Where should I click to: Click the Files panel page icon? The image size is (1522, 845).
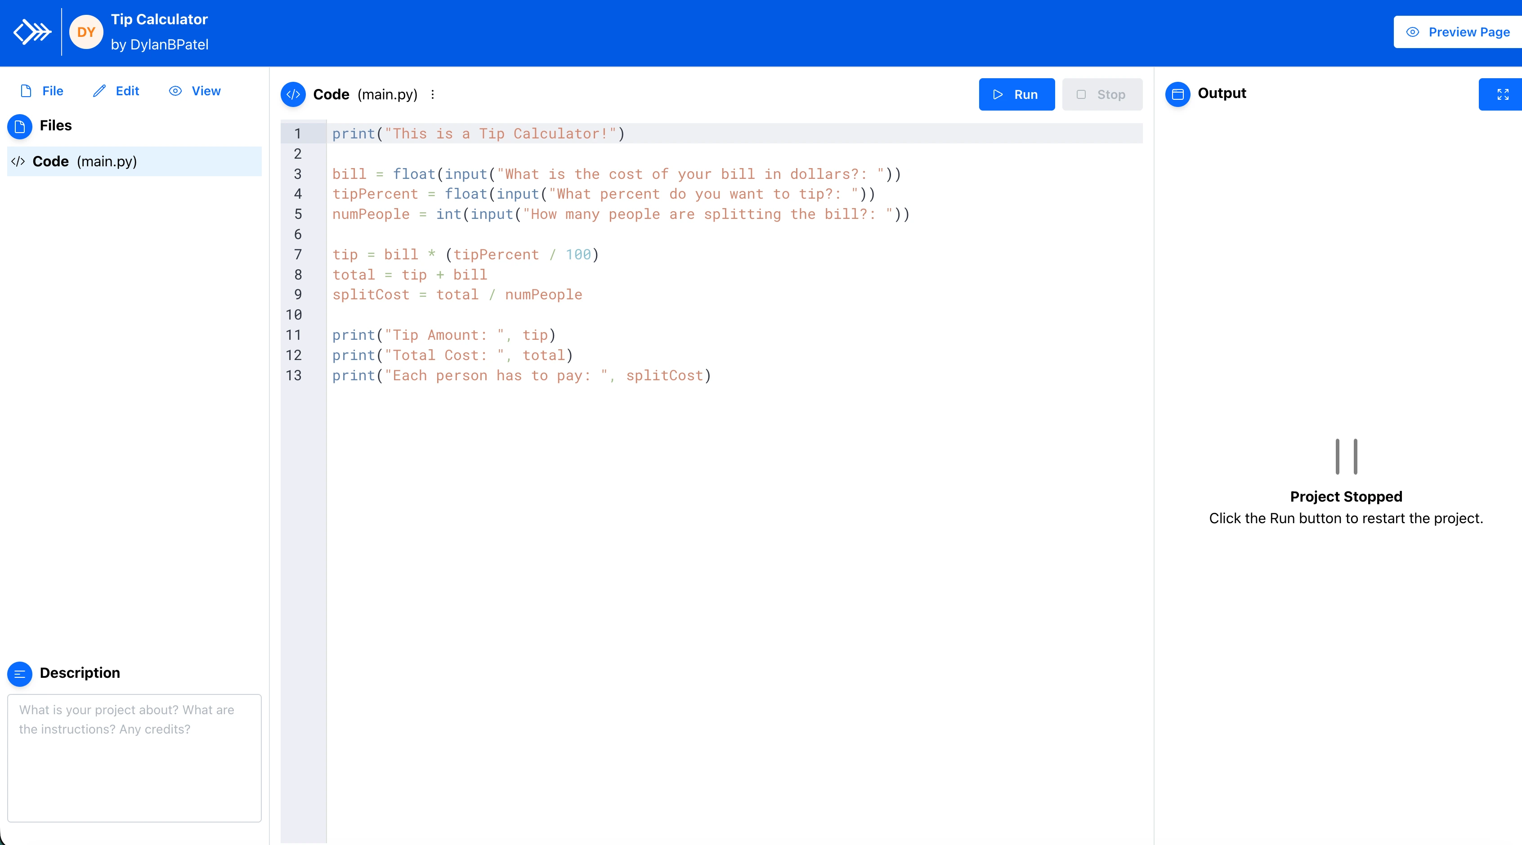19,126
